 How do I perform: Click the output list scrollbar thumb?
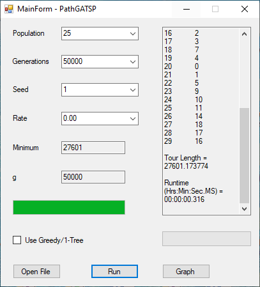click(244, 155)
